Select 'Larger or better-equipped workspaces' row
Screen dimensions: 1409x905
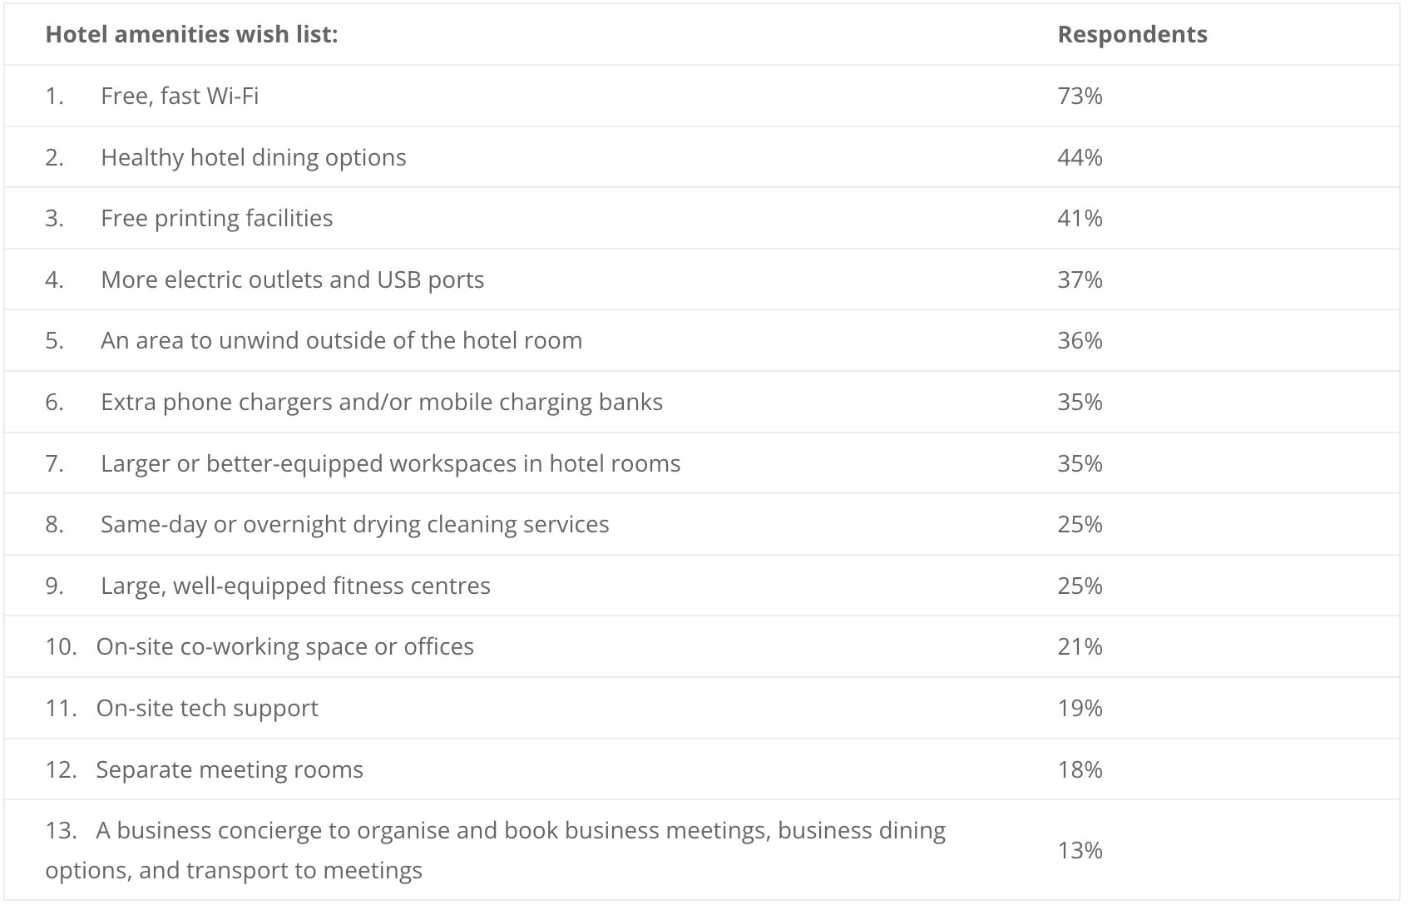(702, 463)
